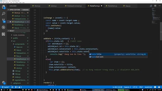The image size is (162, 91).
Task: Open the Help menu
Action: [24, 3]
